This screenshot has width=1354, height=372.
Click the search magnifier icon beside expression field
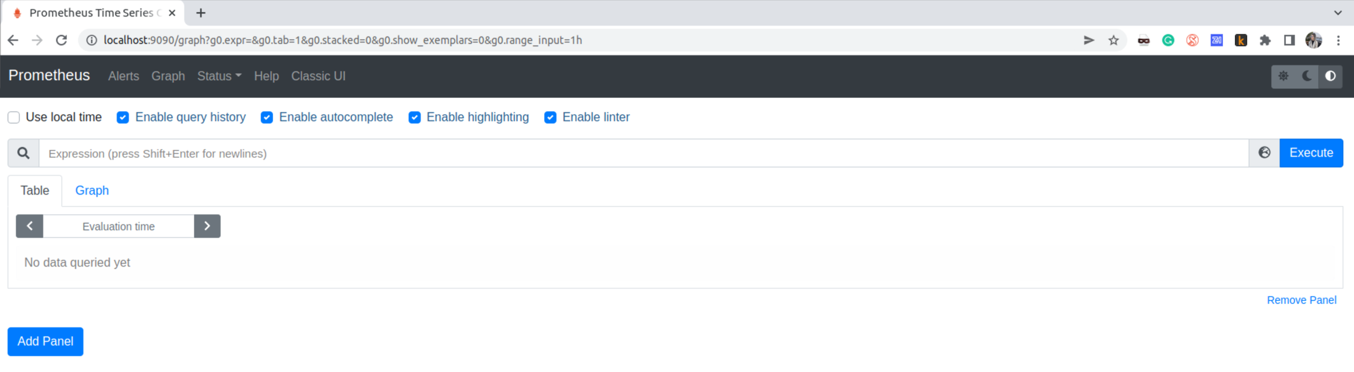coord(23,153)
